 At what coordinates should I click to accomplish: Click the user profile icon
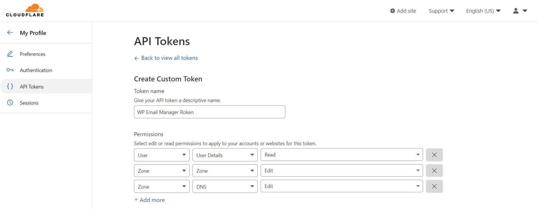click(x=515, y=11)
